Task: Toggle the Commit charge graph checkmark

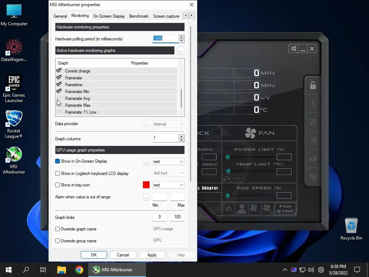Action: pyautogui.click(x=59, y=70)
